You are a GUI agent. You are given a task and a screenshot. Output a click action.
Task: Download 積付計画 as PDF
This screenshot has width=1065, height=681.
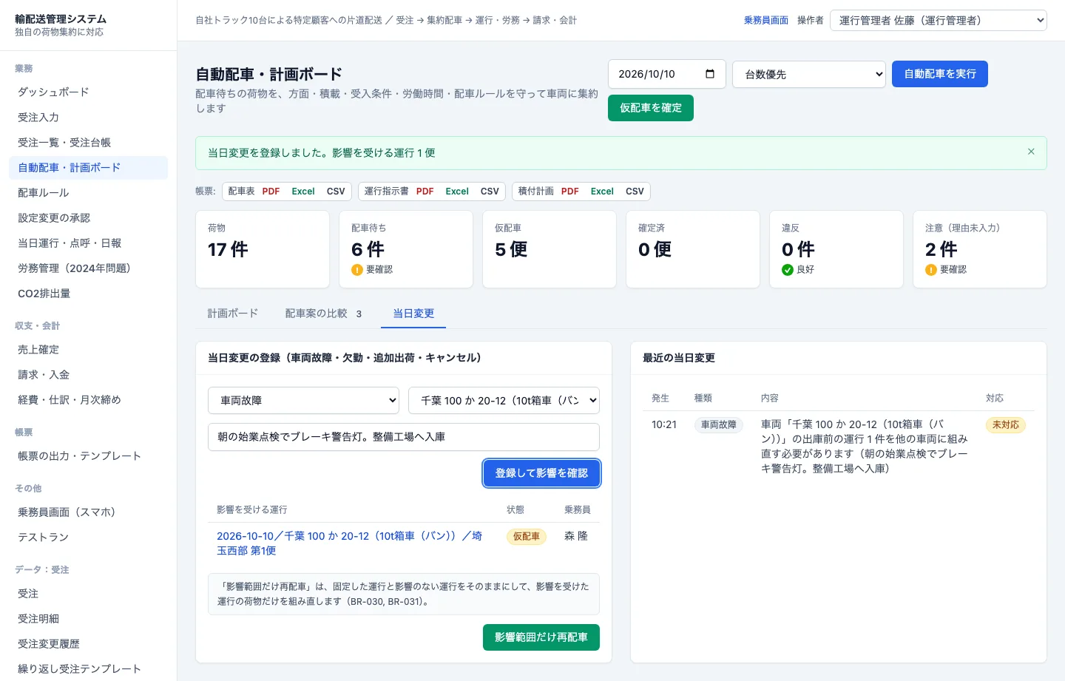coord(569,192)
